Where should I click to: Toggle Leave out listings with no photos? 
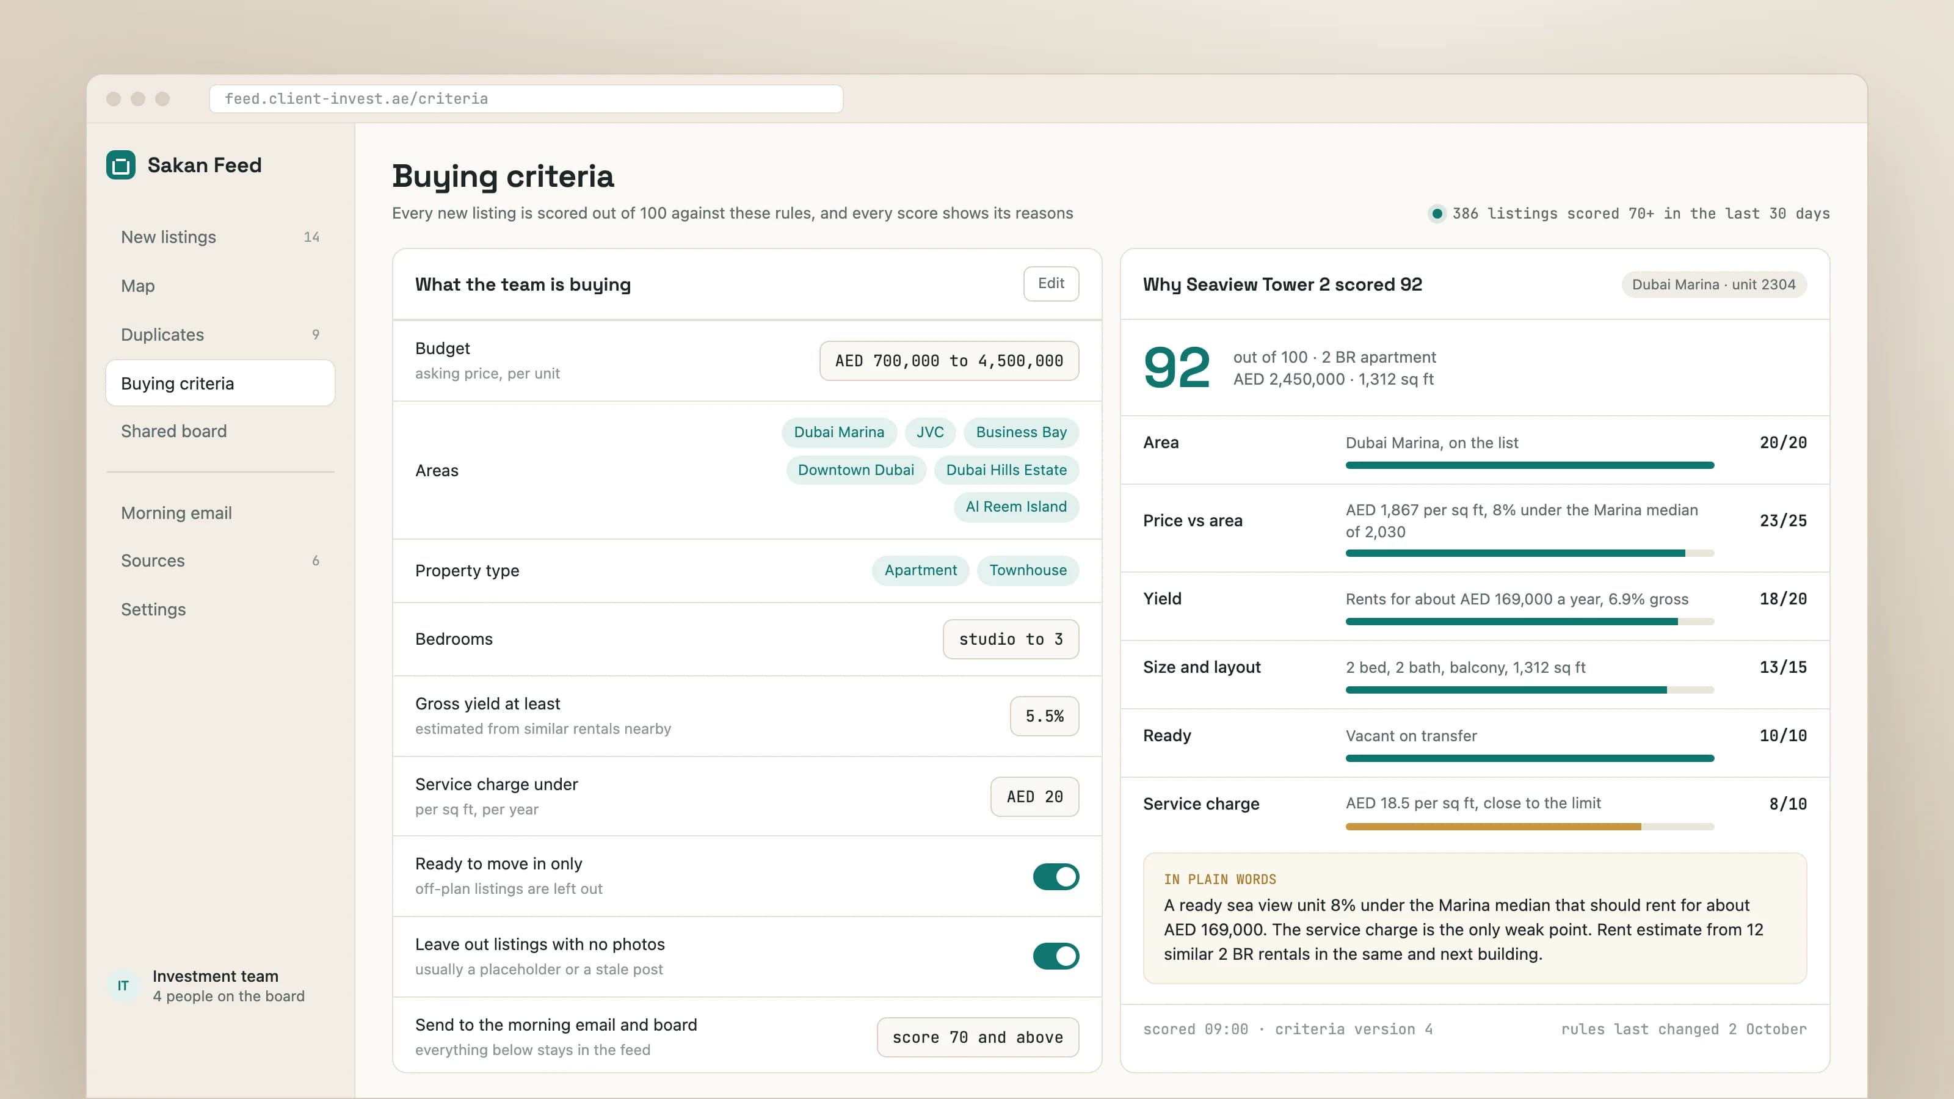(1055, 956)
